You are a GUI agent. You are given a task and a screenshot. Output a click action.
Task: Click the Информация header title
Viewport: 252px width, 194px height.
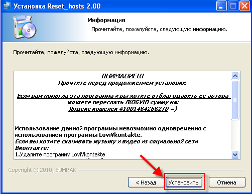click(x=106, y=20)
